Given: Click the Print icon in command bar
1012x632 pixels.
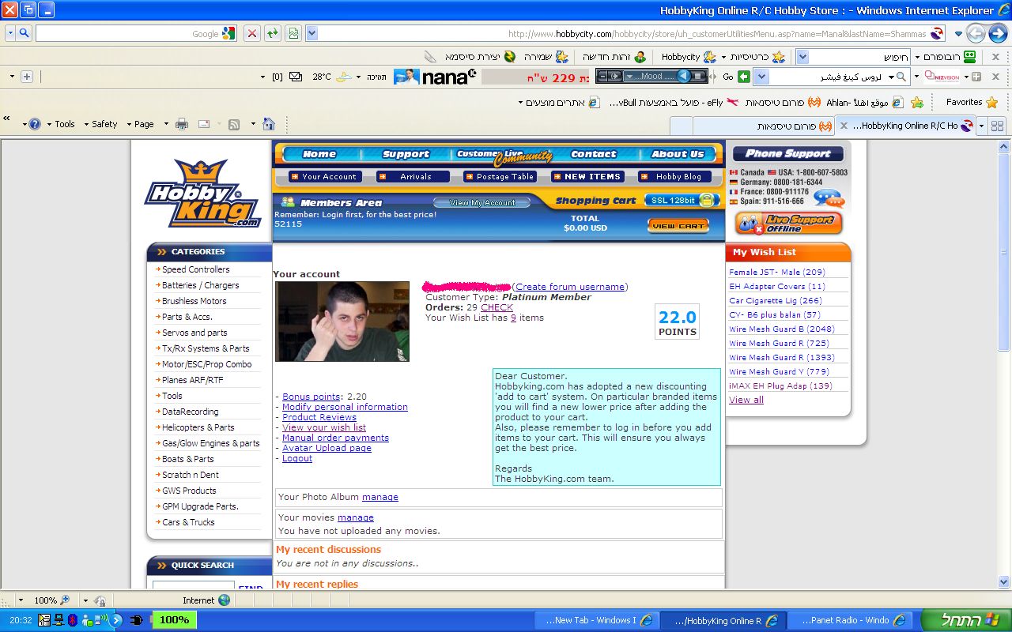Looking at the screenshot, I should point(182,124).
